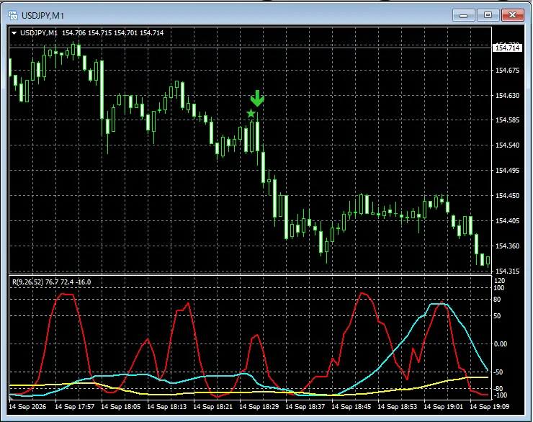533x422 pixels.
Task: Expand the chart symbol dropdown triangle
Action: [x=14, y=33]
